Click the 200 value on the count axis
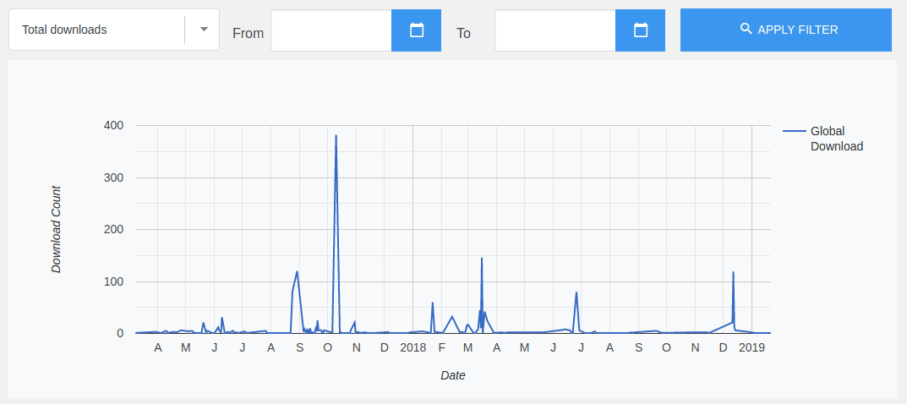Screen dimensions: 907x404 [113, 229]
